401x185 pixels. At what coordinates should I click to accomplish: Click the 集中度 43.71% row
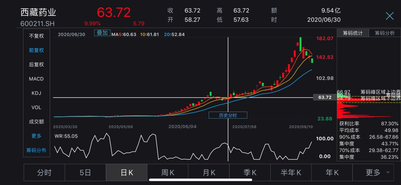[x=369, y=143]
